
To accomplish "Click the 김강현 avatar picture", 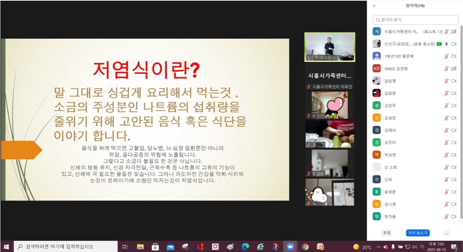I will [x=377, y=93].
